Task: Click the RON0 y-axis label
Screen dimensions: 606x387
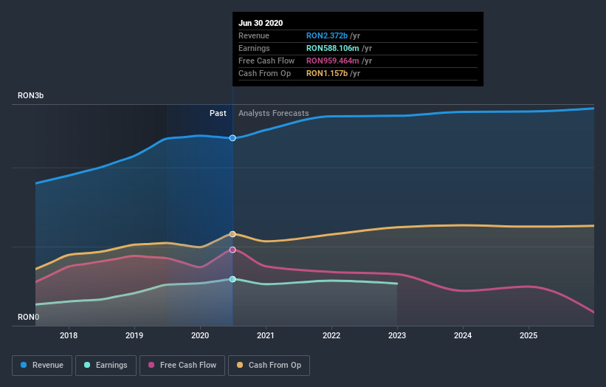Action: 28,317
